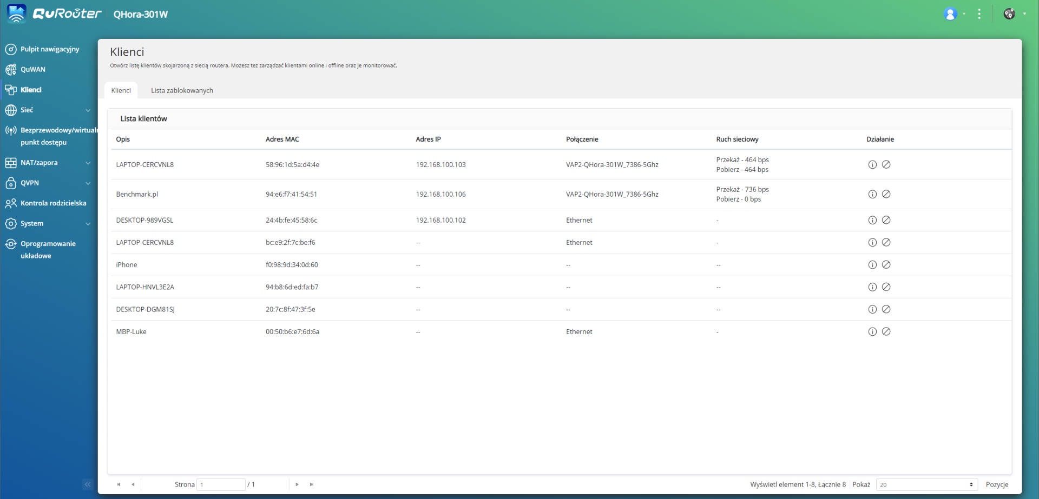Sort by Adres MAC column header
Screen dimensions: 1039x499
coord(282,139)
